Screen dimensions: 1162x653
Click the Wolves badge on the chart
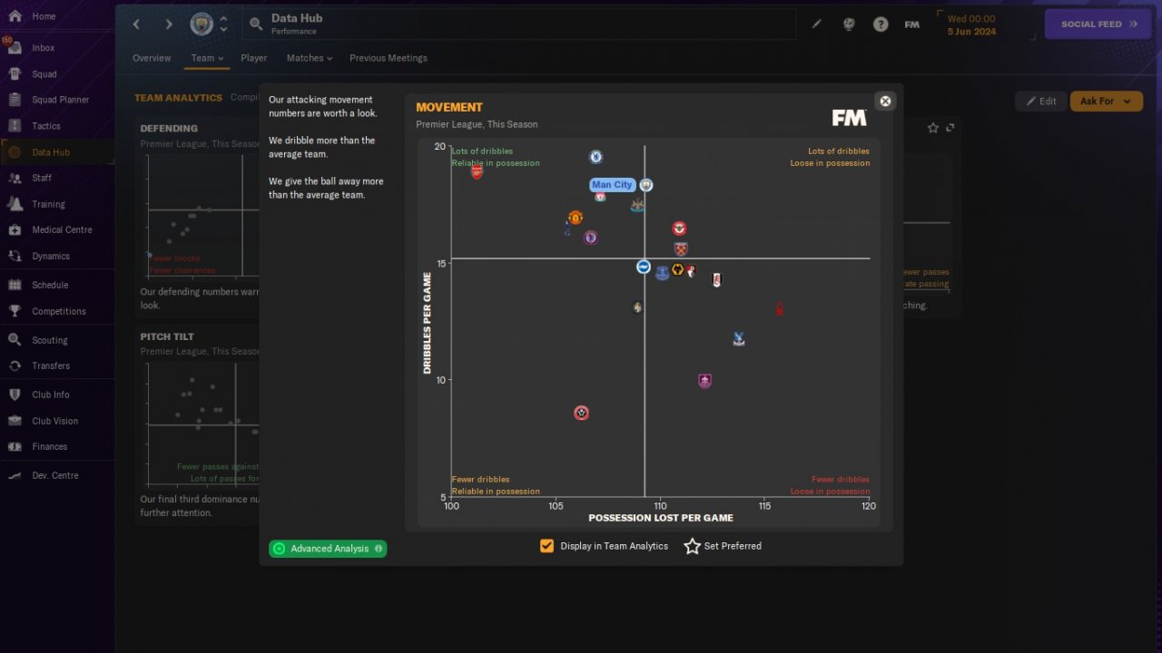click(677, 270)
